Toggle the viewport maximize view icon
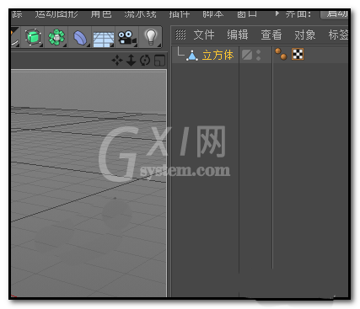Screen dimensions: 360x309 point(159,61)
